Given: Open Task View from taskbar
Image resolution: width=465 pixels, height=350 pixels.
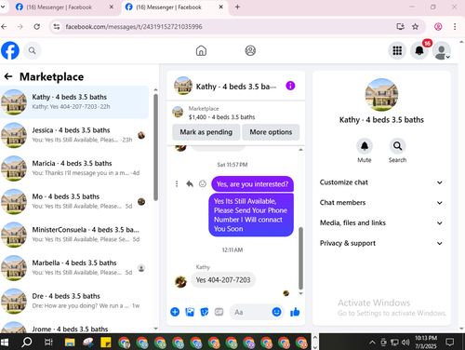Looking at the screenshot, I should tap(48, 343).
